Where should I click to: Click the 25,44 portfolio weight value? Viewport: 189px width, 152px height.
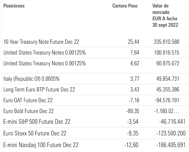click(134, 42)
